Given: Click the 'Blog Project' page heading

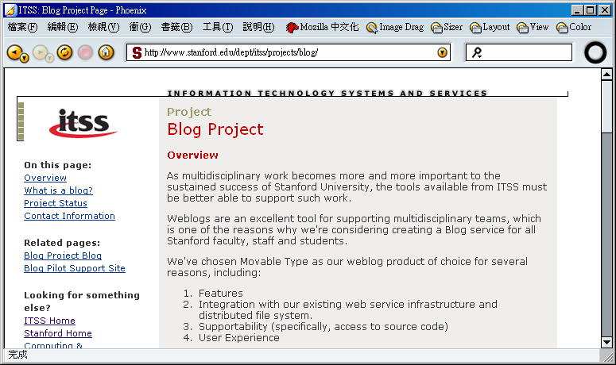Looking at the screenshot, I should (x=215, y=129).
